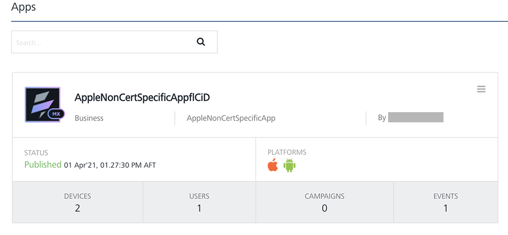Click the STATUS section label

36,152
